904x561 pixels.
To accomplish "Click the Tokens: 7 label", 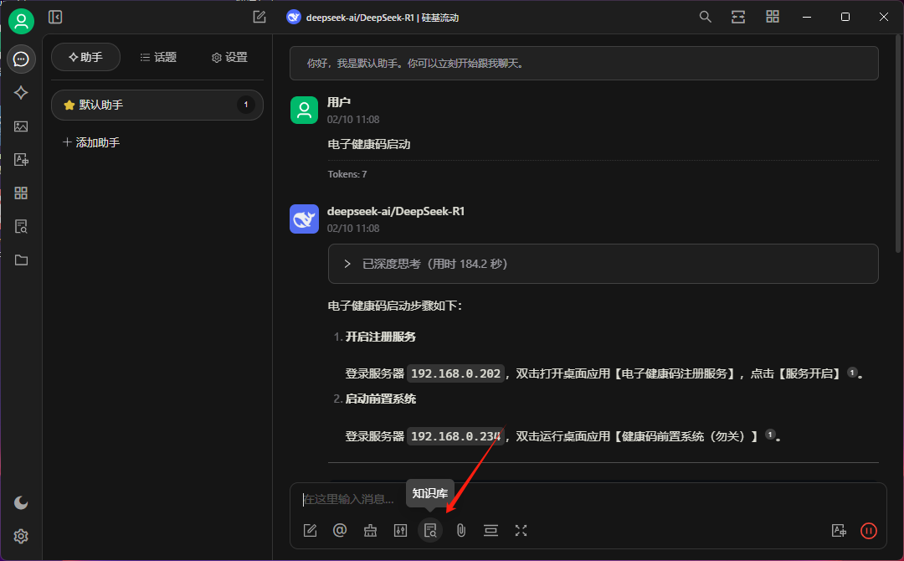I will tap(347, 174).
